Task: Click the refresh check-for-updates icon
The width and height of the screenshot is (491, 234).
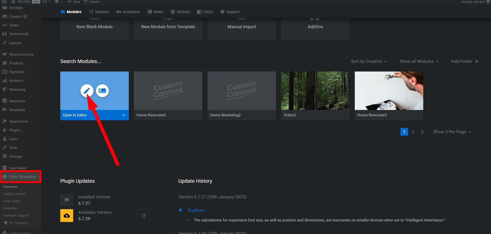Action: tap(143, 216)
